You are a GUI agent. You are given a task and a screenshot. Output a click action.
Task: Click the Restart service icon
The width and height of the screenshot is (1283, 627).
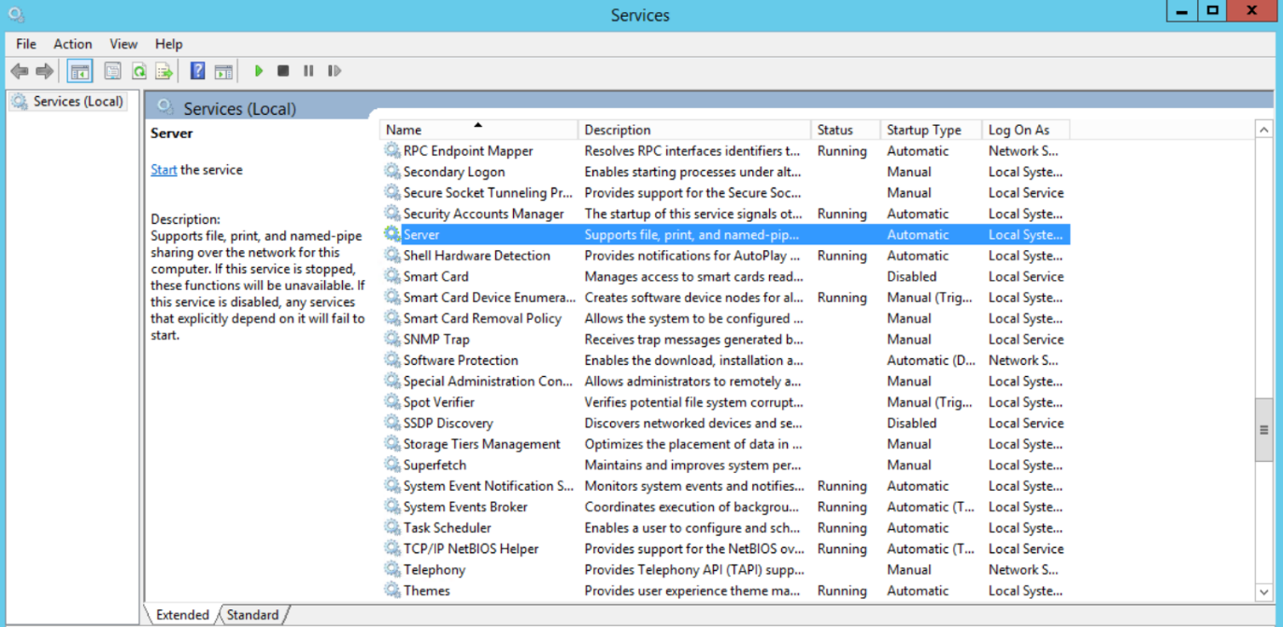(335, 70)
